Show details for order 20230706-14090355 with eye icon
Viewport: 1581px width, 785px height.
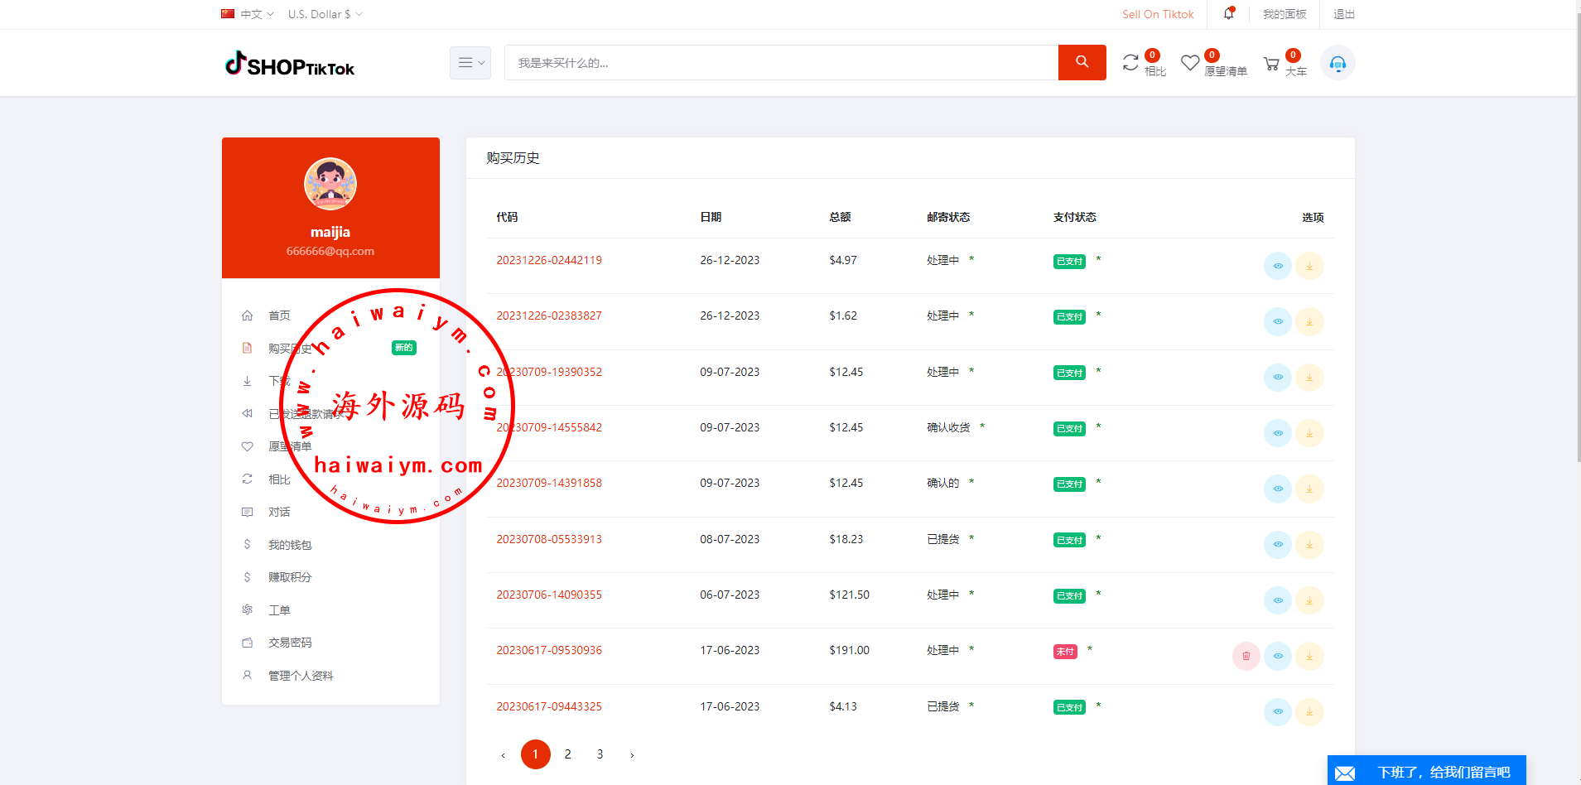pyautogui.click(x=1278, y=600)
